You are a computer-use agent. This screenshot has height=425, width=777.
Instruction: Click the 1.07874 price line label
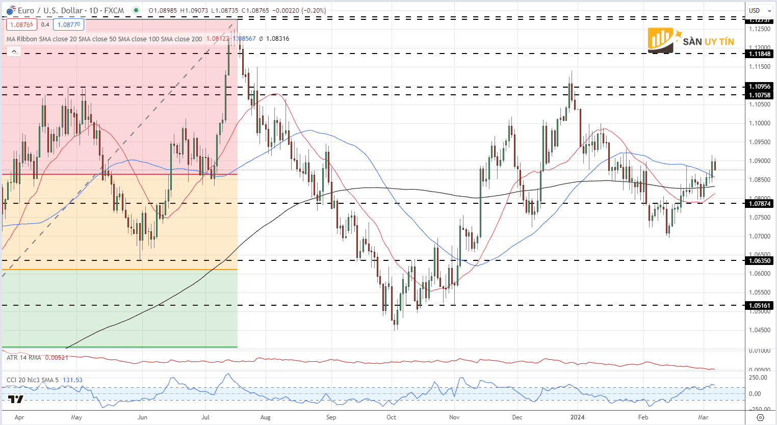tap(759, 204)
